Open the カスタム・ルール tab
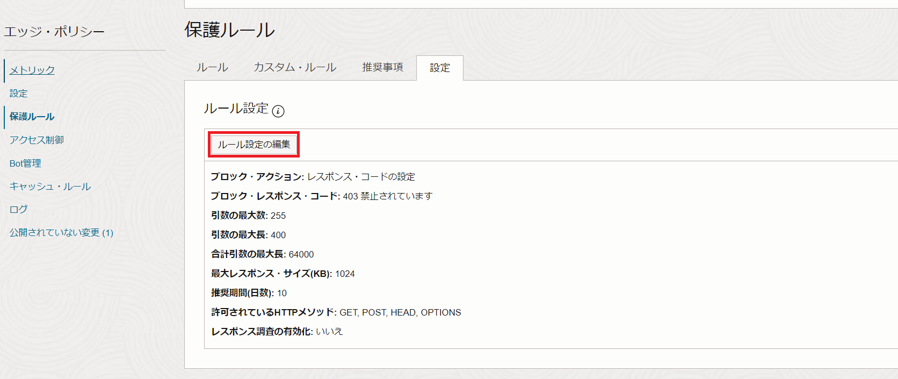 click(295, 68)
